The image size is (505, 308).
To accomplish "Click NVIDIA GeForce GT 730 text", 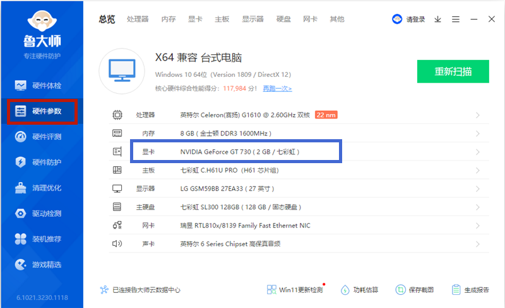I will (x=240, y=152).
